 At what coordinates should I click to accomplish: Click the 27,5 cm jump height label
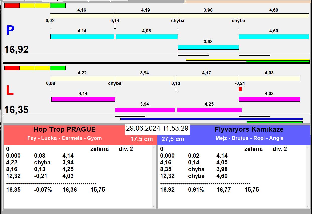[x=173, y=139]
